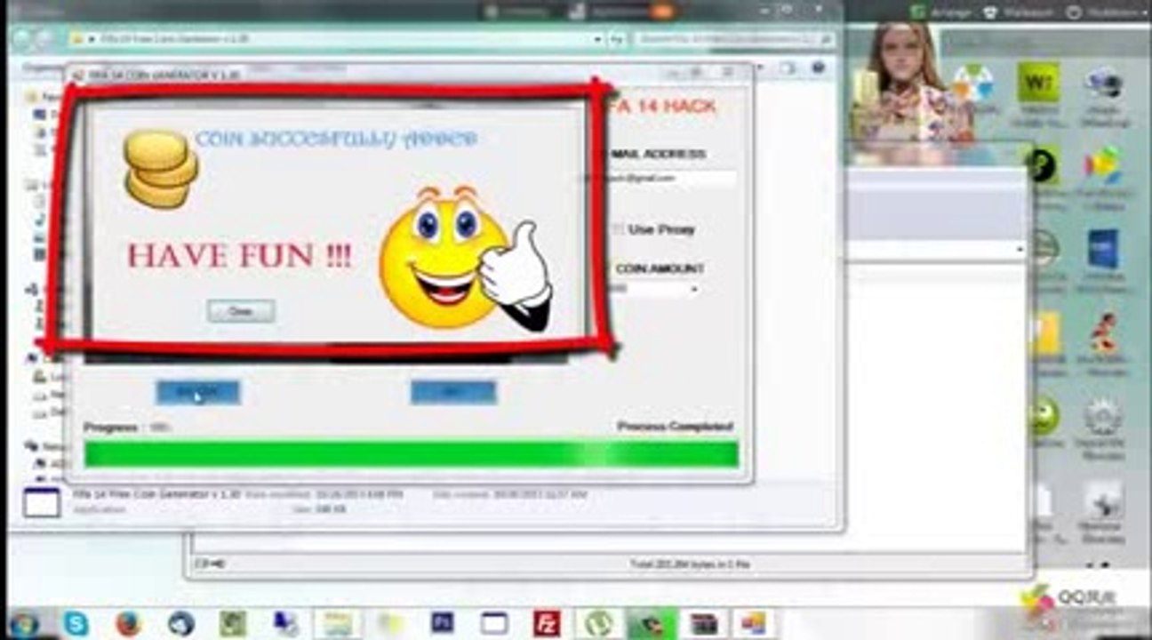The image size is (1152, 640).
Task: Open the Coin Amount dropdown
Action: 693,289
